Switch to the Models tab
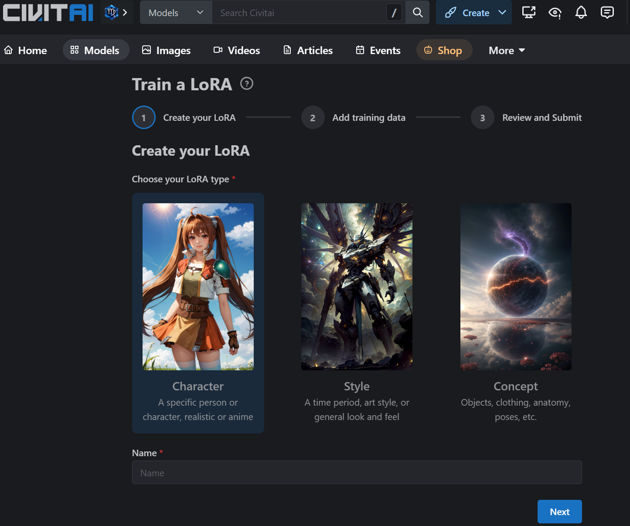The height and width of the screenshot is (526, 630). (x=96, y=50)
